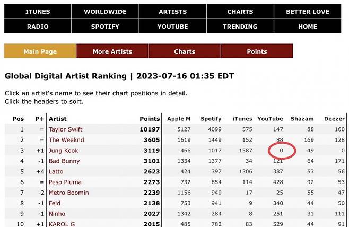Switch to the Main Page tab
Image resolution: width=349 pixels, height=227 pixels.
coord(40,51)
